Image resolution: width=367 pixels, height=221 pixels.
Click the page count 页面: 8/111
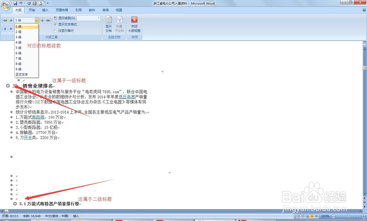[x=10, y=216]
